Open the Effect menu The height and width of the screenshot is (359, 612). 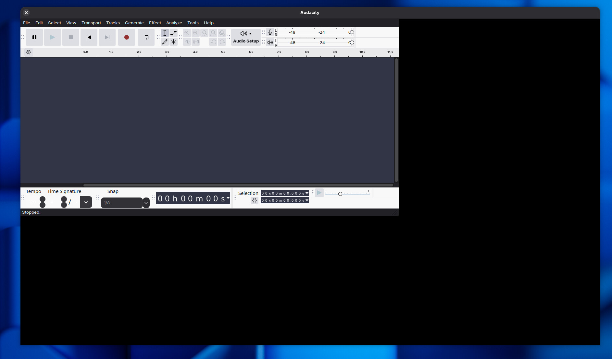click(x=155, y=23)
